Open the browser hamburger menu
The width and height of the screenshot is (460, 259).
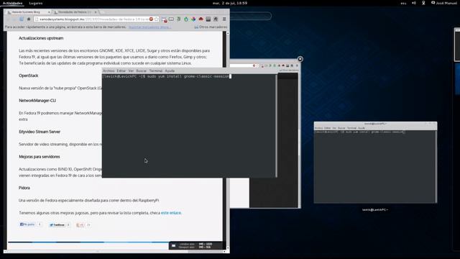pos(224,19)
